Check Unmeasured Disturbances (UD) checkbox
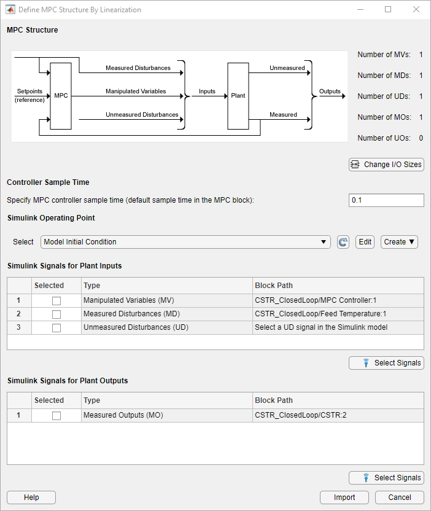The height and width of the screenshot is (511, 431). coord(56,328)
